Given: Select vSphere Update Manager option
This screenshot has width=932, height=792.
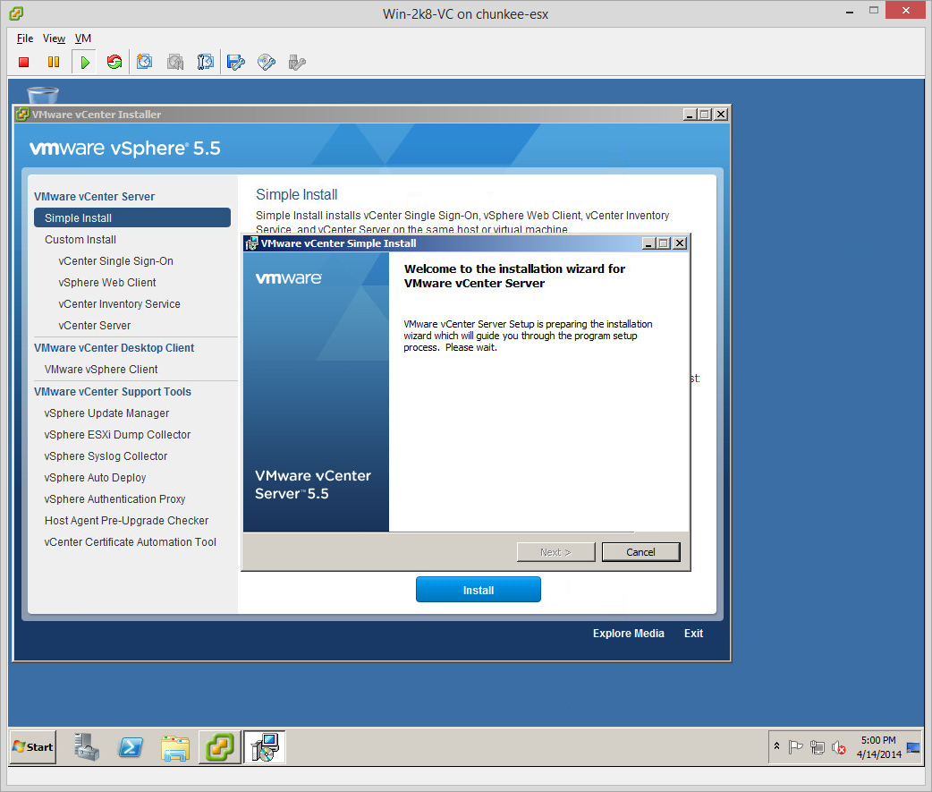Looking at the screenshot, I should click(106, 413).
